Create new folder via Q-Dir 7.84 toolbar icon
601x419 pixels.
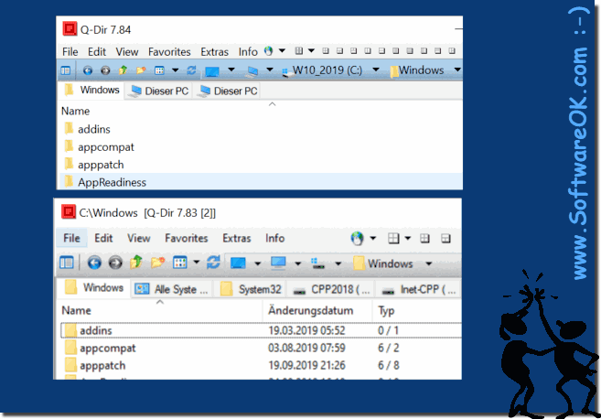141,70
